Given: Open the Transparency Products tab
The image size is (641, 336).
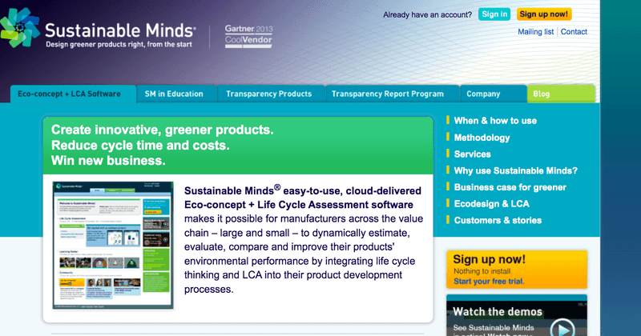Looking at the screenshot, I should [268, 94].
